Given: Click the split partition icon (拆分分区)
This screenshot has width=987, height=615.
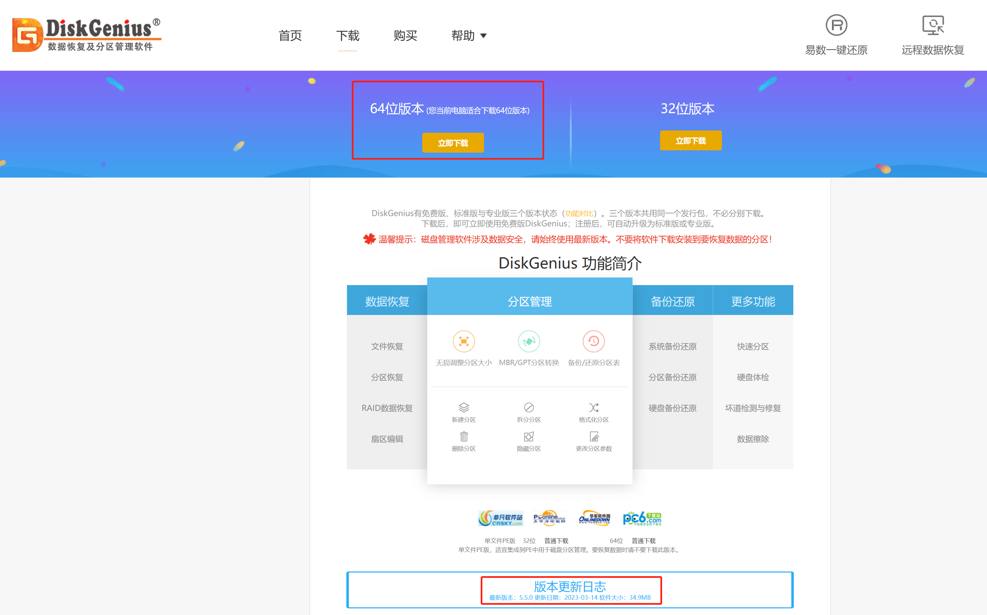Looking at the screenshot, I should click(x=529, y=408).
